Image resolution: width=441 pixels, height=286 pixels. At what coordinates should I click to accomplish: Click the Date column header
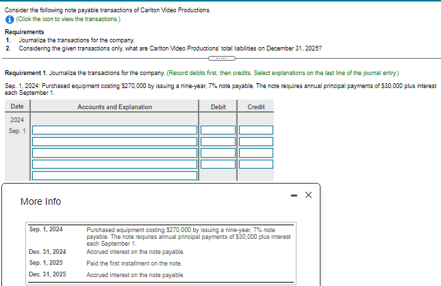(x=17, y=106)
